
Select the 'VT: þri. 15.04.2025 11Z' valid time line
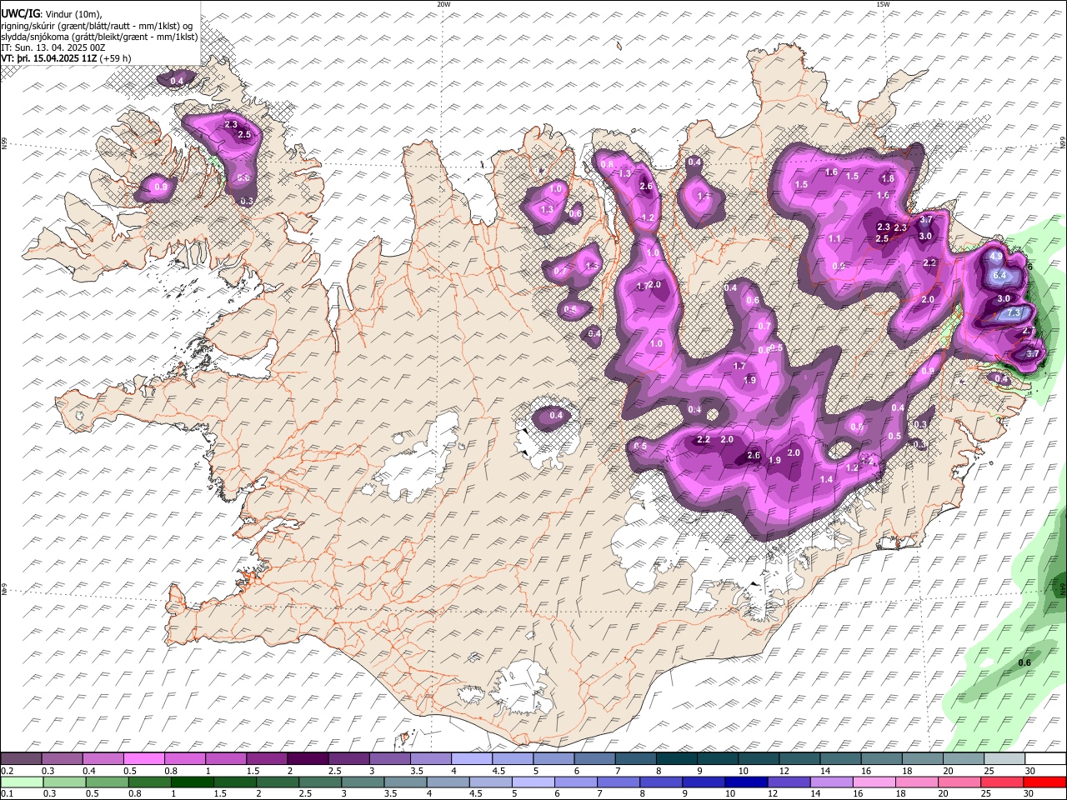(x=49, y=58)
